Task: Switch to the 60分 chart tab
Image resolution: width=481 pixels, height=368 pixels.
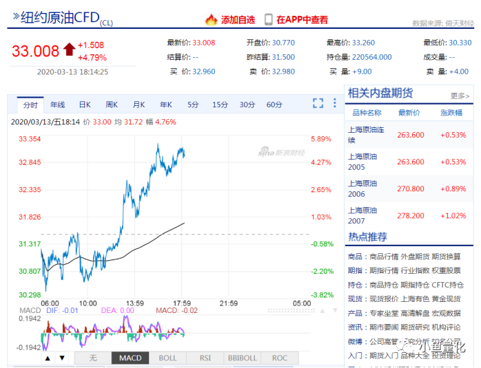Action: 274,105
